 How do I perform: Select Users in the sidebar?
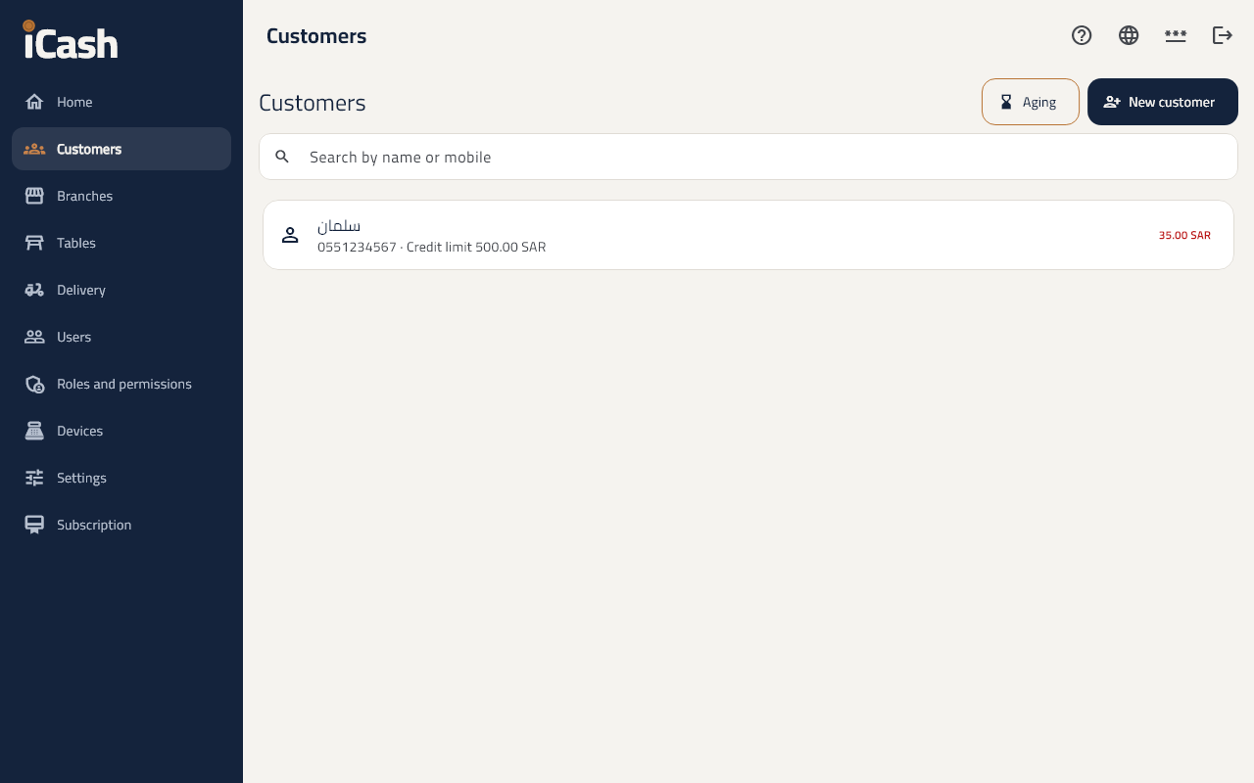pos(121,337)
